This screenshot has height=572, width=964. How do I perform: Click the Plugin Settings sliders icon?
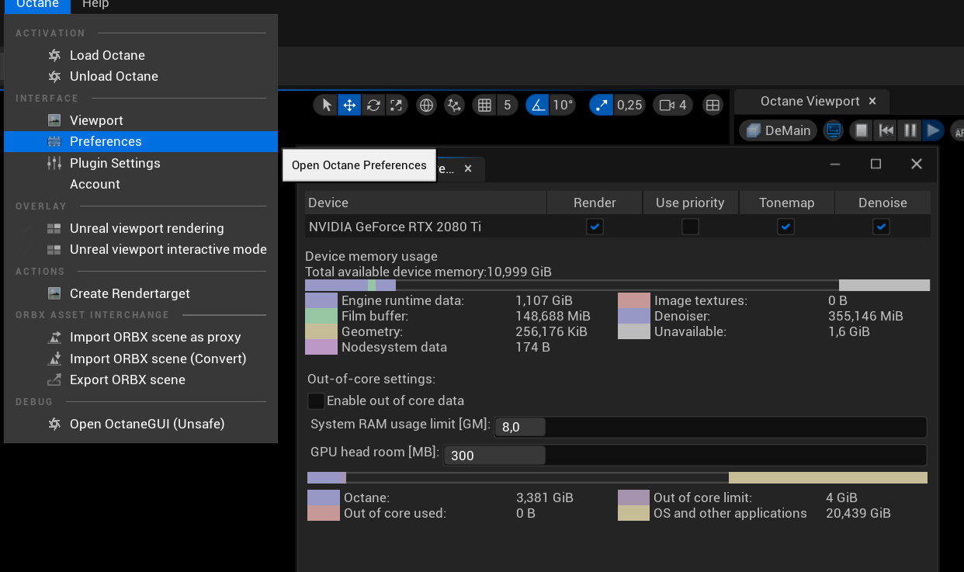[x=54, y=163]
